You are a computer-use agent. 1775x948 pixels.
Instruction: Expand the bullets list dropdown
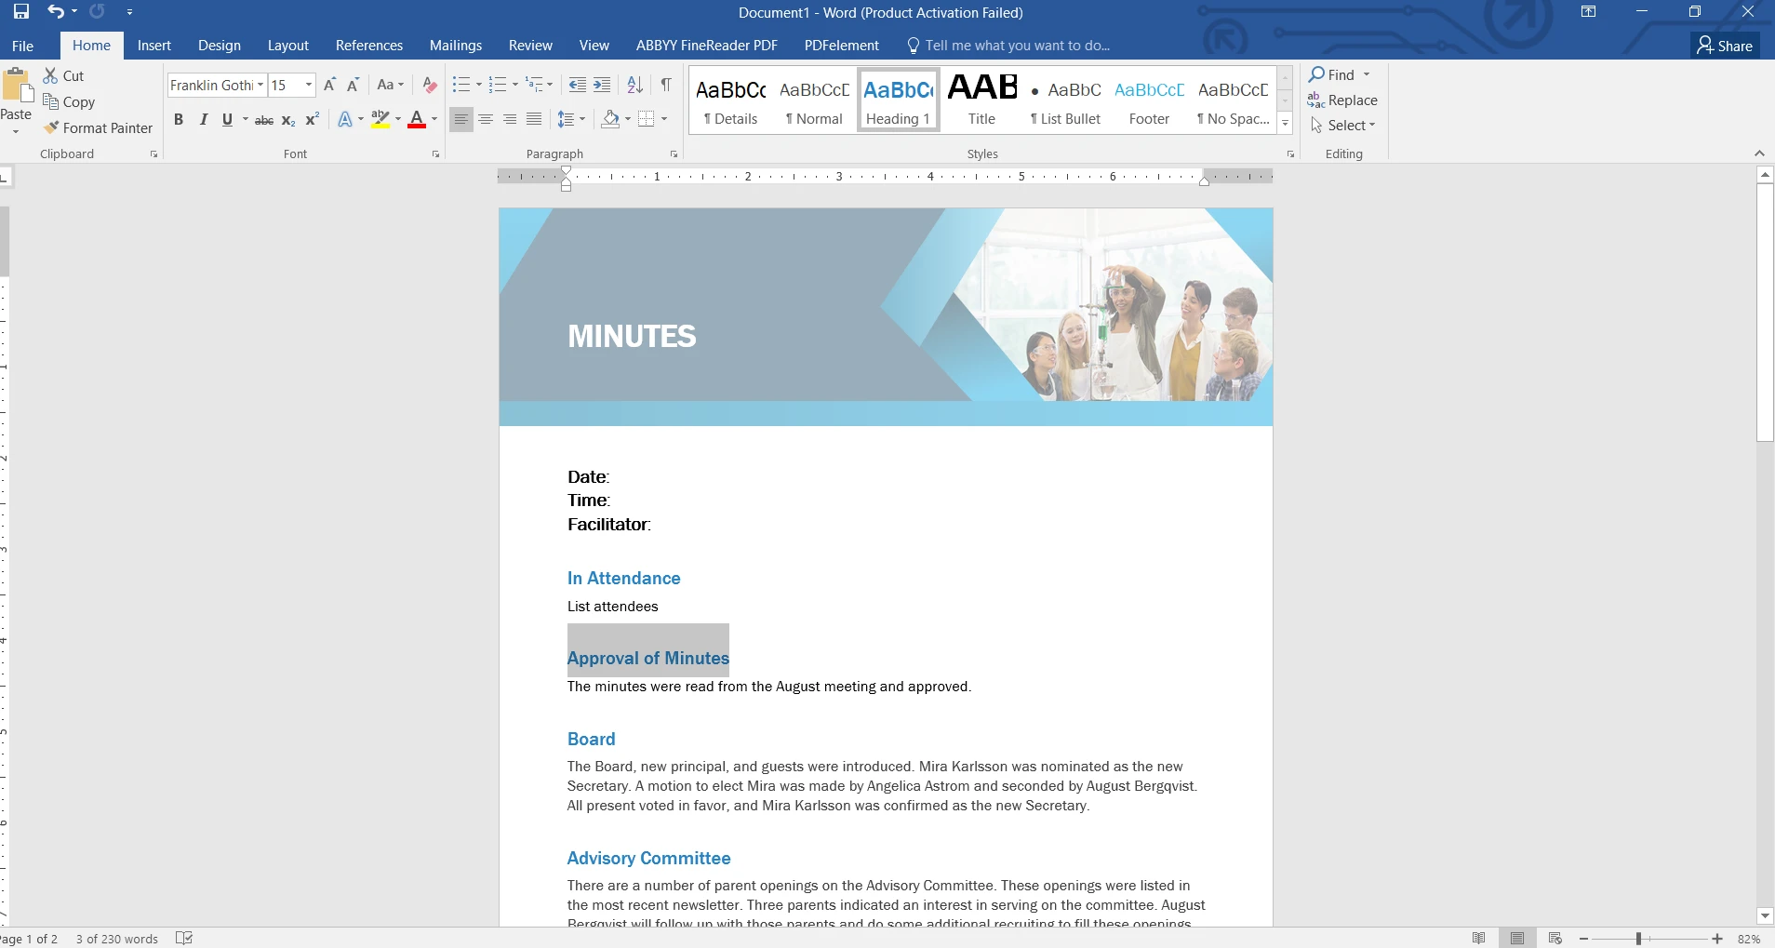[x=479, y=85]
